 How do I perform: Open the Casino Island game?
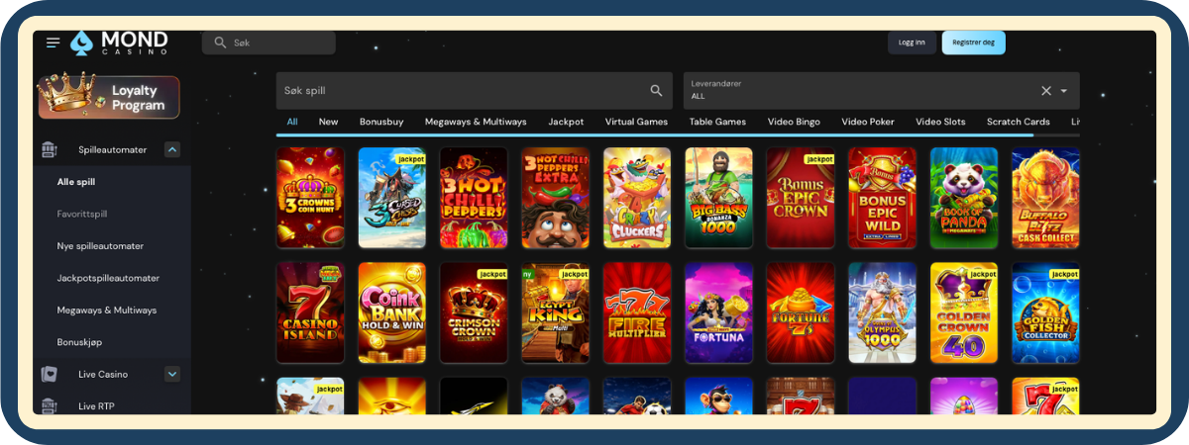click(310, 312)
